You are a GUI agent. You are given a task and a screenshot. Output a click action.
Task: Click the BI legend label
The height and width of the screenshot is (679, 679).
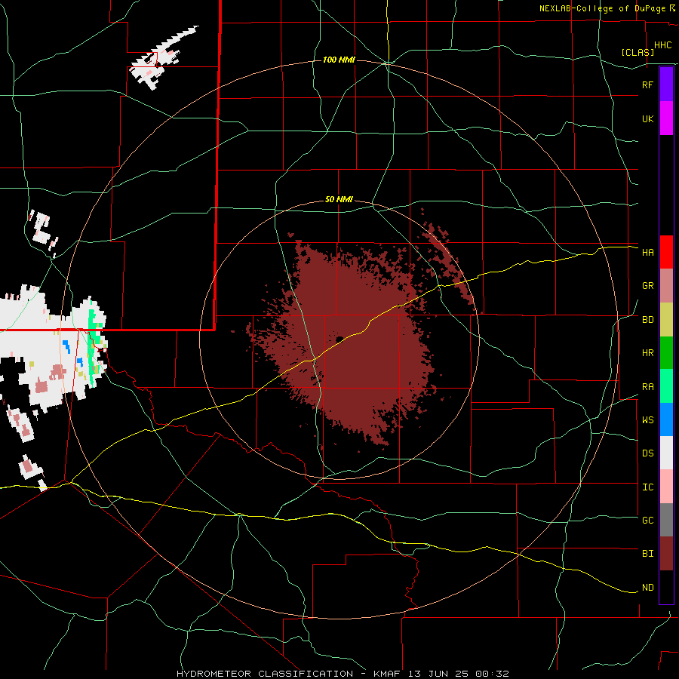[x=647, y=554]
